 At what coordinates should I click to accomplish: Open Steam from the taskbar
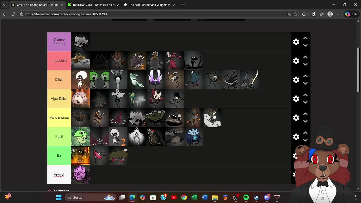coord(256,197)
